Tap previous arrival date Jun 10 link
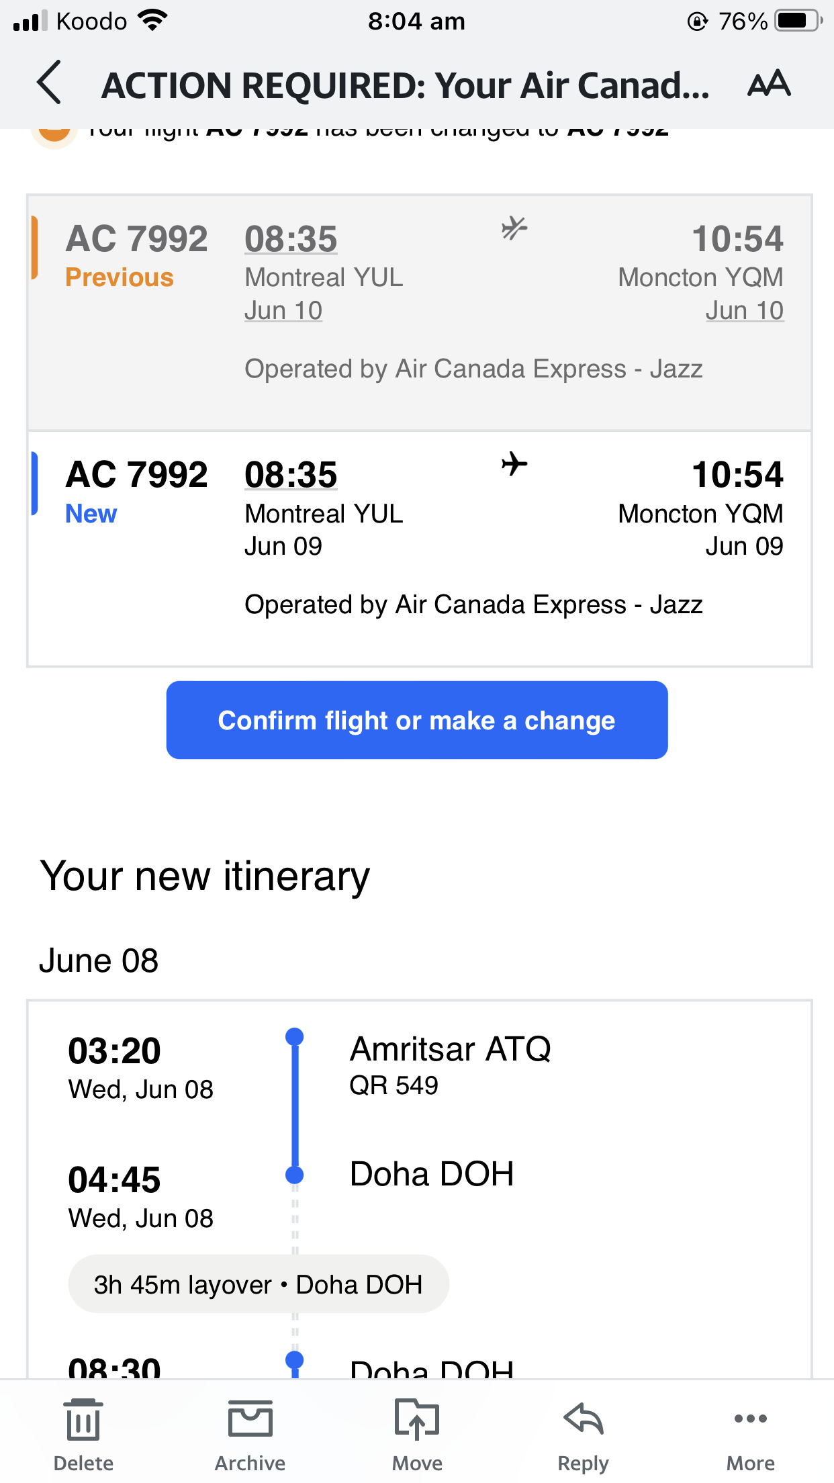Screen dimensions: 834x1483 coord(744,310)
